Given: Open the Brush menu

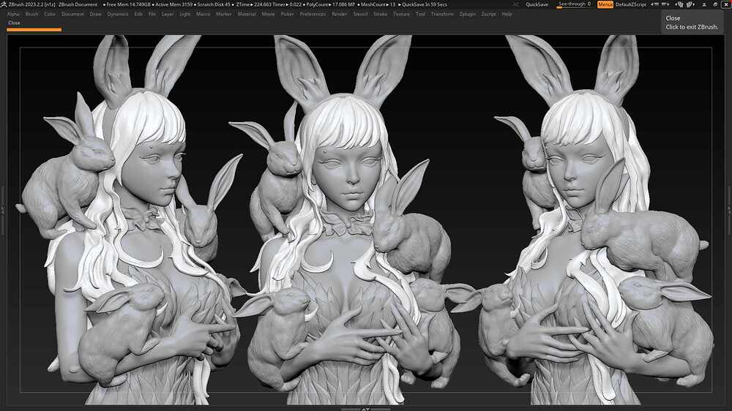Looking at the screenshot, I should coord(31,14).
